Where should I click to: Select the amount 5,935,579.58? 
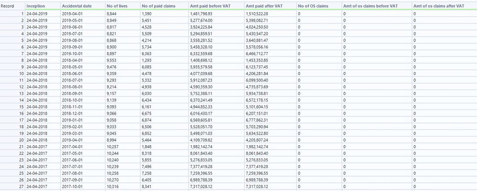[201, 67]
